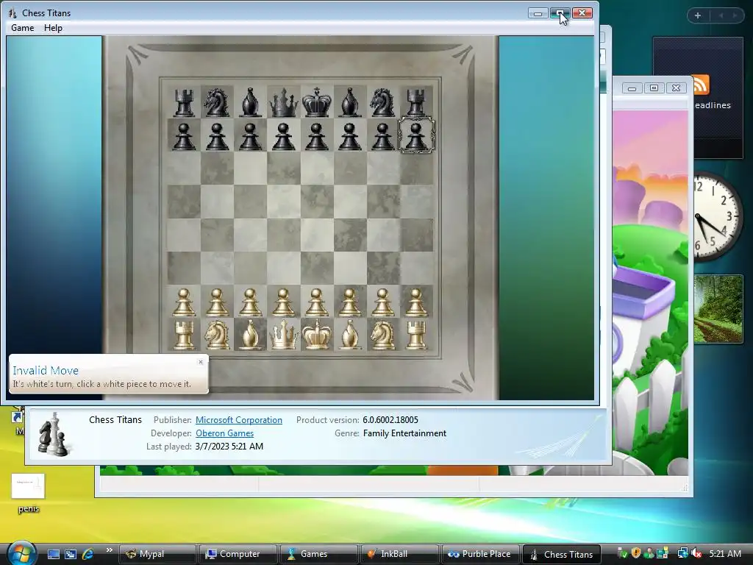The height and width of the screenshot is (565, 753).
Task: Open the Game menu
Action: pos(23,28)
